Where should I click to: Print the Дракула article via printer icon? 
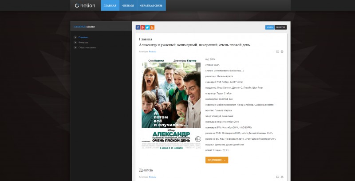pos(282,177)
